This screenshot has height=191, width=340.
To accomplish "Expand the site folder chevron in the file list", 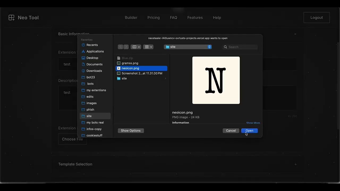I will pos(165,79).
